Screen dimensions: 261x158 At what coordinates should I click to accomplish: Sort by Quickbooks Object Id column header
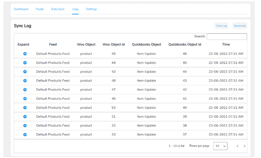click(185, 44)
